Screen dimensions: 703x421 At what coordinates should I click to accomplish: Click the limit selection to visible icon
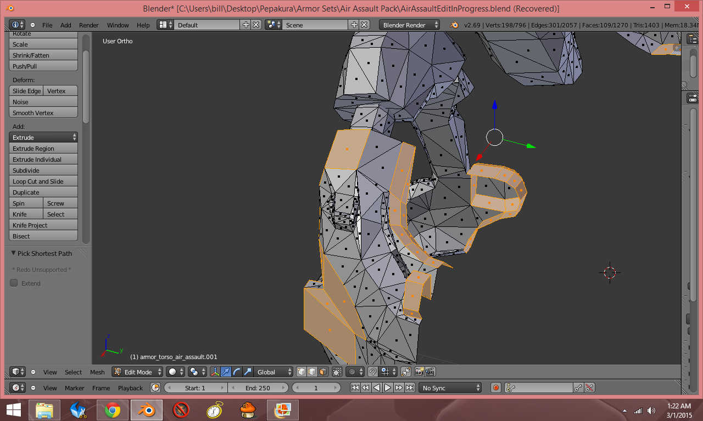coord(337,372)
